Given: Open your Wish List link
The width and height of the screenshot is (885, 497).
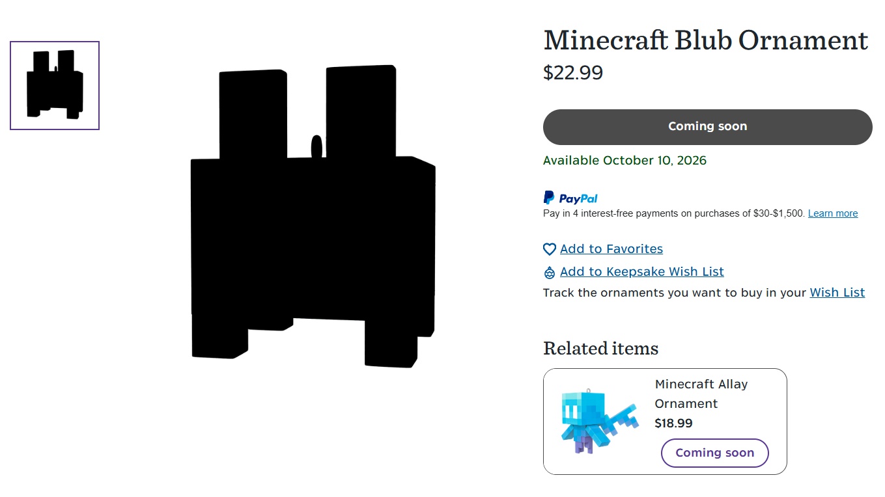Looking at the screenshot, I should tap(837, 293).
